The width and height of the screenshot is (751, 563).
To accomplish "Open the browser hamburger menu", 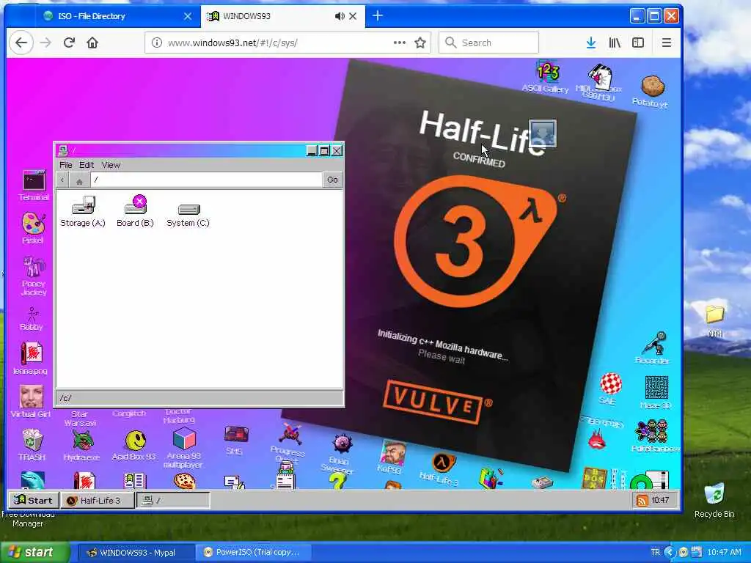I will [666, 43].
